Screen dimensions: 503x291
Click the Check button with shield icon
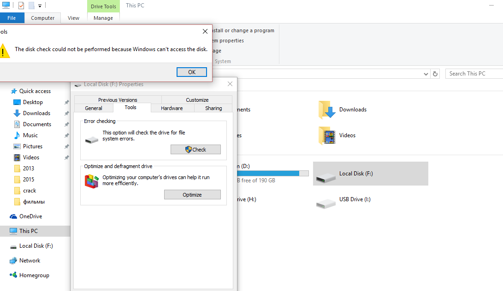coord(195,149)
